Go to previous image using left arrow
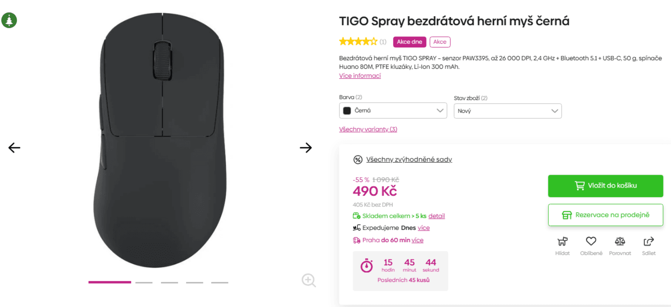 (x=14, y=147)
